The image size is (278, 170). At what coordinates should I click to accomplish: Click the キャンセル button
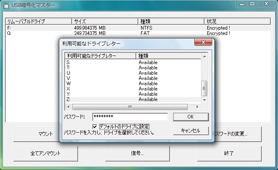click(191, 131)
